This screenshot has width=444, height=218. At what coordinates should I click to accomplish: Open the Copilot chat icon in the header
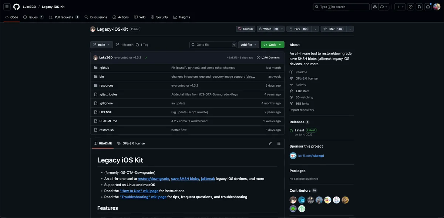(375, 7)
